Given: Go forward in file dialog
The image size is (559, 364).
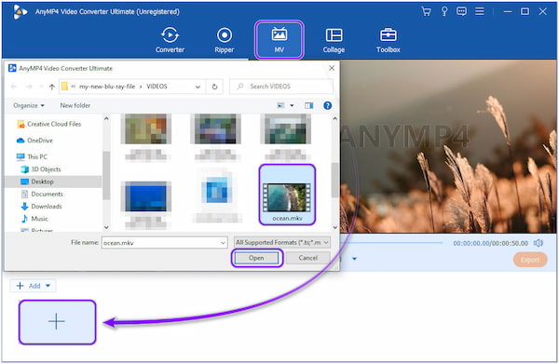Looking at the screenshot, I should pos(29,87).
